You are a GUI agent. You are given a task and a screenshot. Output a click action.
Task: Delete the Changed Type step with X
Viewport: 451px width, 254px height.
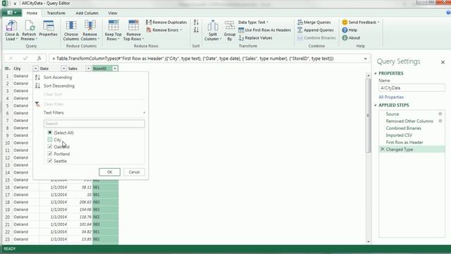pyautogui.click(x=383, y=149)
